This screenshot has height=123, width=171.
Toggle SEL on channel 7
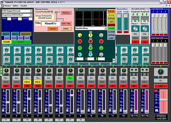pyautogui.click(x=70, y=78)
